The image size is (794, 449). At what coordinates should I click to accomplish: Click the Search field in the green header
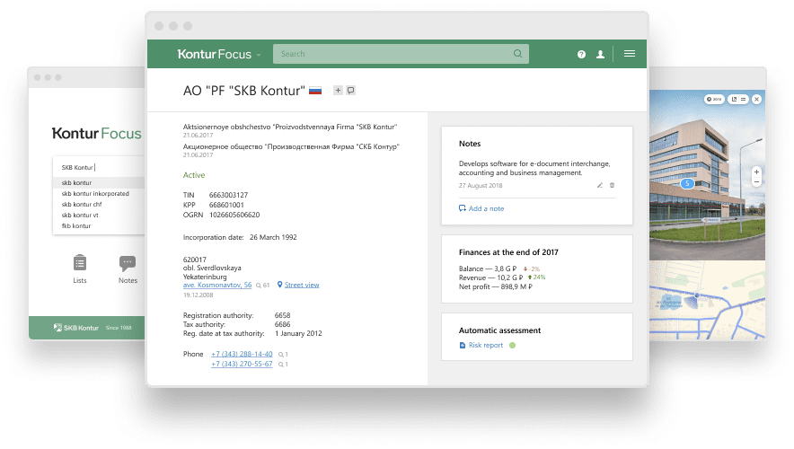[401, 54]
